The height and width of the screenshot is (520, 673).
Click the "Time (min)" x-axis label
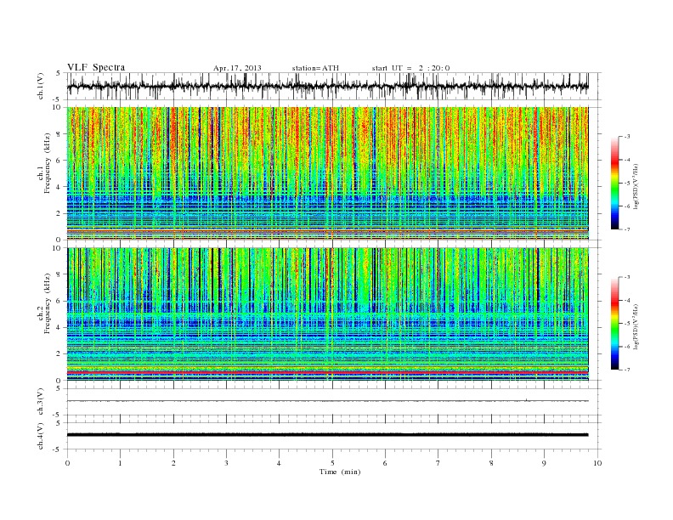click(340, 472)
